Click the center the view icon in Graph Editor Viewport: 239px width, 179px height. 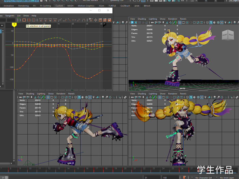33,20
